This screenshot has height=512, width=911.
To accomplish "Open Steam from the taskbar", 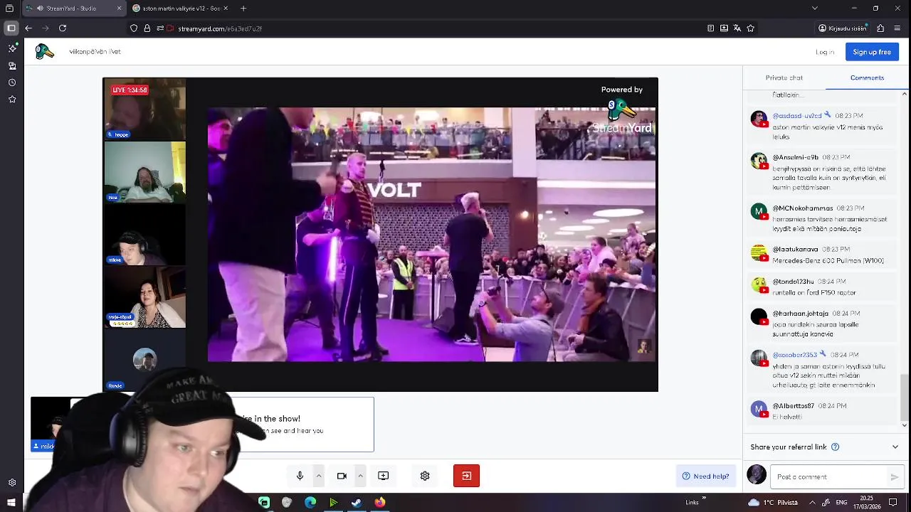I will point(357,503).
